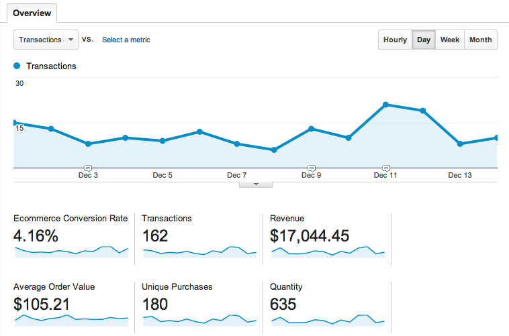Click the Ecommerce Conversion Rate sparkline
509x336 pixels.
[x=71, y=252]
